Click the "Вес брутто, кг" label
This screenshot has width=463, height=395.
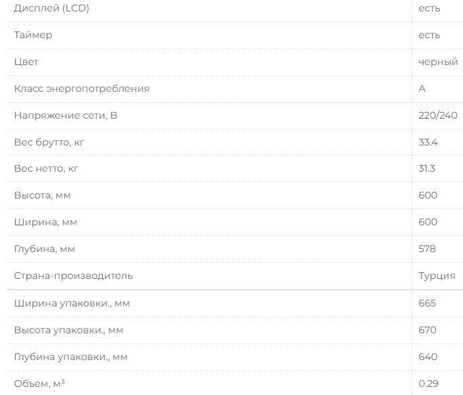tap(50, 142)
